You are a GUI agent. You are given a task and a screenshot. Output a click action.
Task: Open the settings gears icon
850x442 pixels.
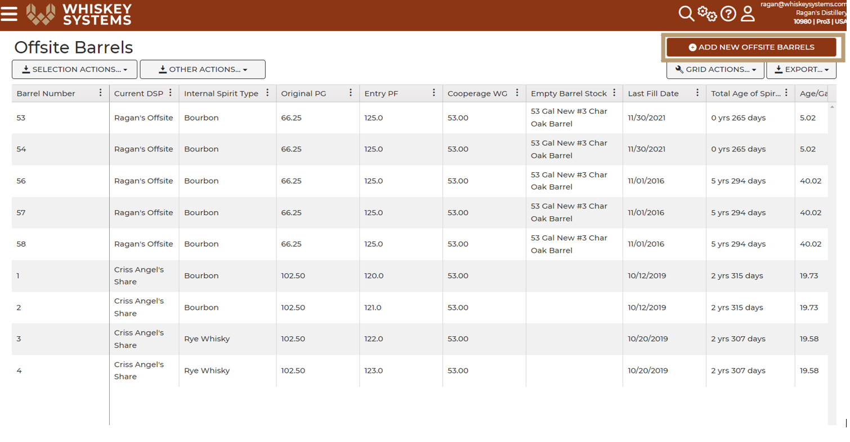click(x=707, y=14)
